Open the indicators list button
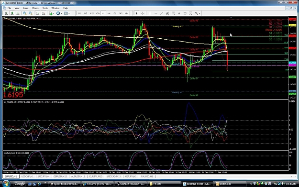 tap(50, 13)
